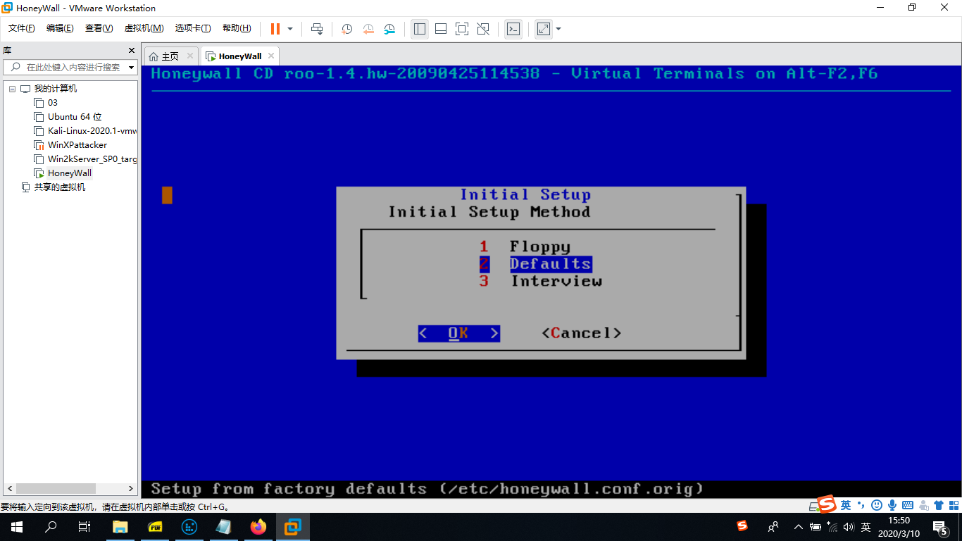The height and width of the screenshot is (541, 962).
Task: Close the 库 library panel
Action: click(x=131, y=51)
